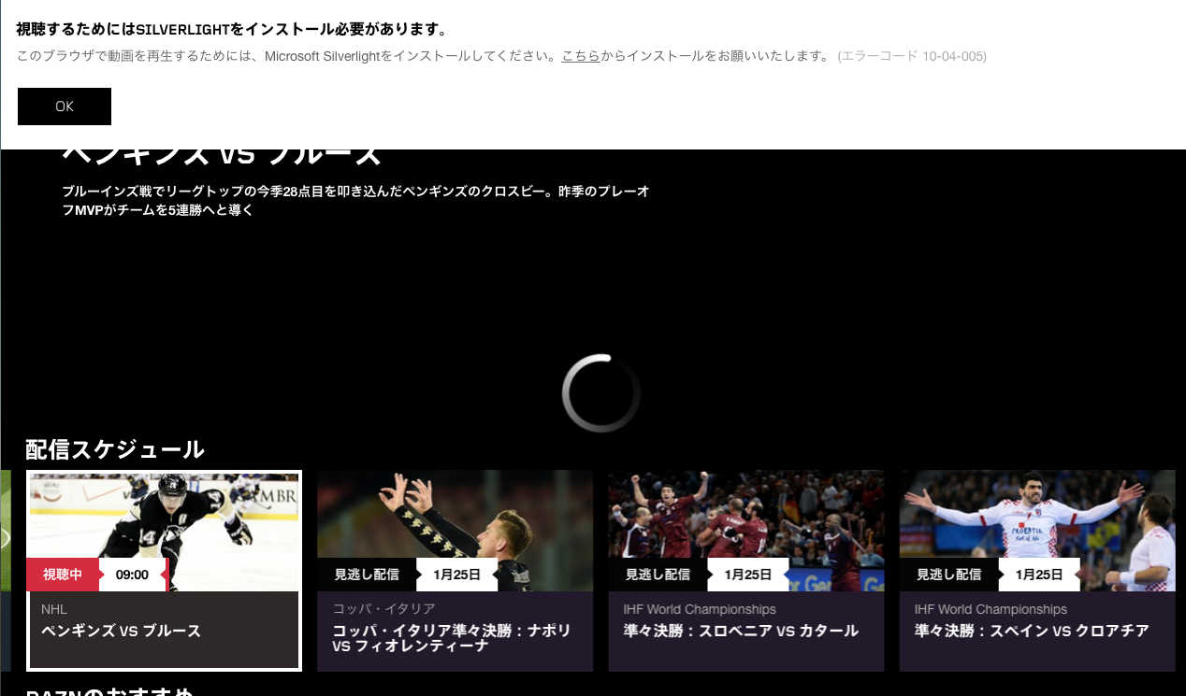Viewport: 1186px width, 696px height.
Task: Click the error code 10-04-005 text
Action: point(912,56)
